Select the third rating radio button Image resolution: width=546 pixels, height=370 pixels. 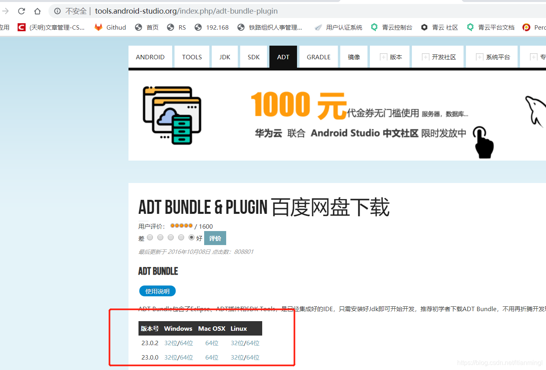(x=171, y=237)
